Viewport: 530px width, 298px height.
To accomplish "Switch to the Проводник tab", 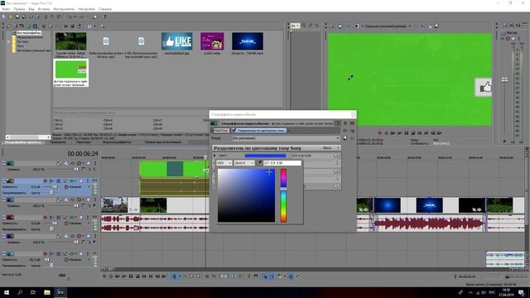I will 58,142.
